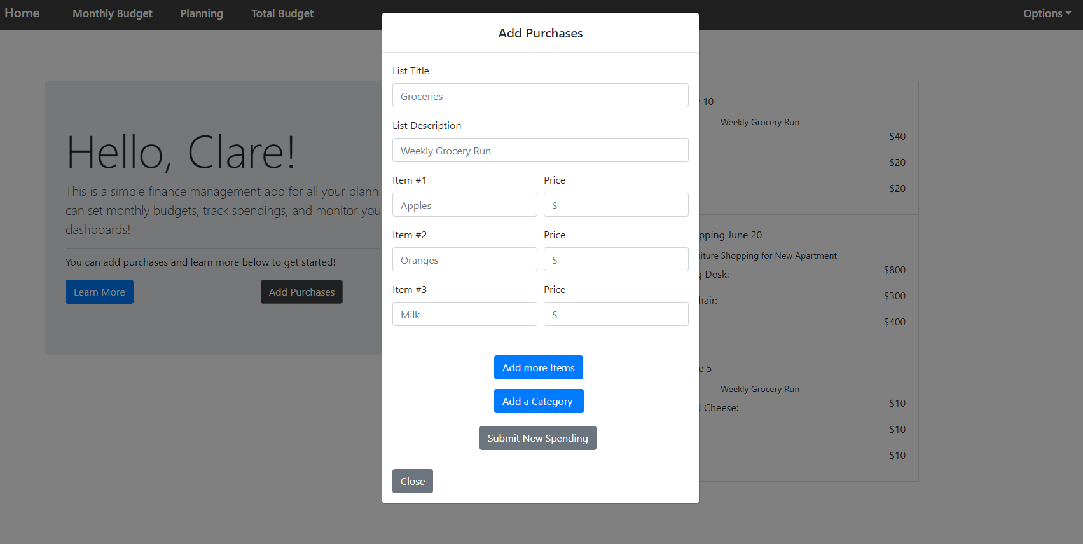Click the Add Purchases button on the homepage

coord(301,292)
